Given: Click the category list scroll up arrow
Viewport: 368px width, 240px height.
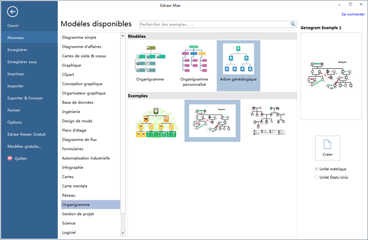Looking at the screenshot, I should click(x=123, y=36).
